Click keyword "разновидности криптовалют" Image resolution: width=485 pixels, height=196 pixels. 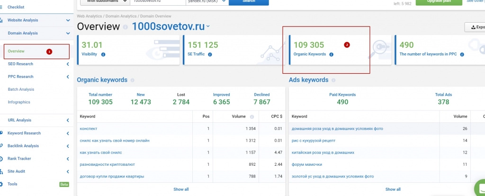point(108,164)
